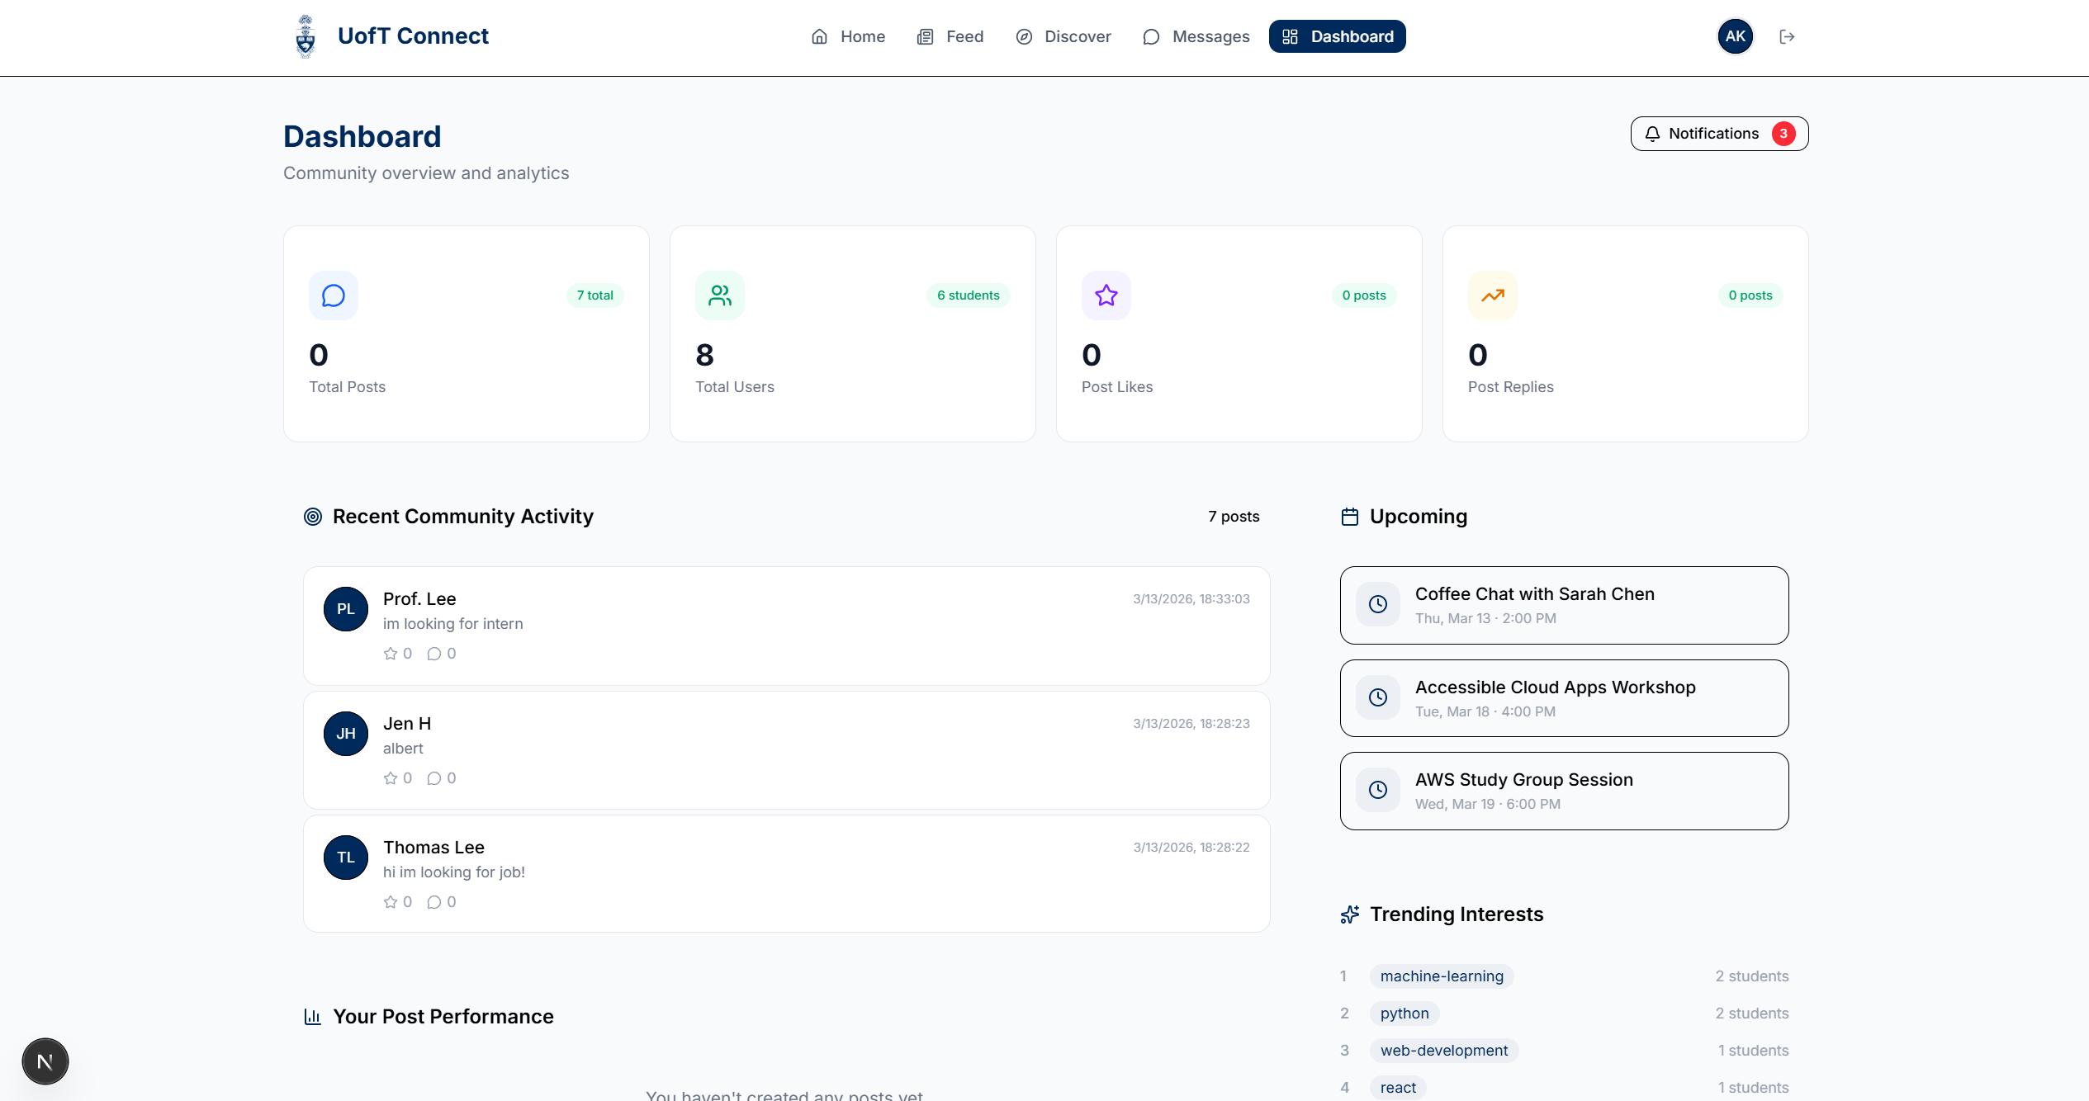The height and width of the screenshot is (1101, 2089).
Task: Click the reply bubble on Jen H's post
Action: [x=434, y=778]
